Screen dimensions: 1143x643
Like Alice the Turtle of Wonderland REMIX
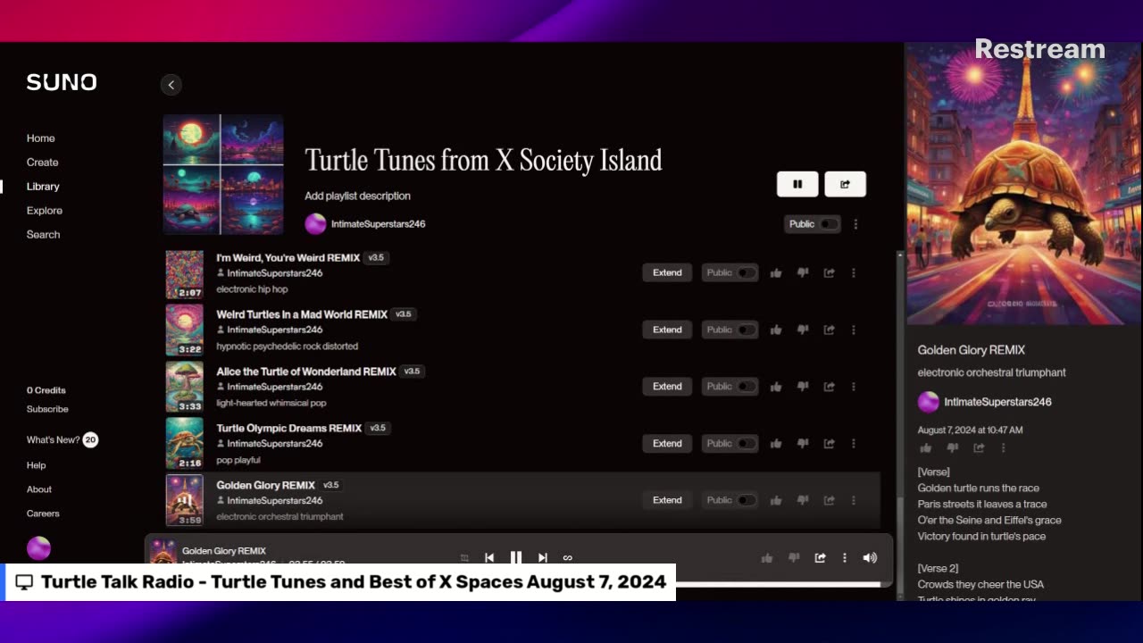tap(776, 387)
